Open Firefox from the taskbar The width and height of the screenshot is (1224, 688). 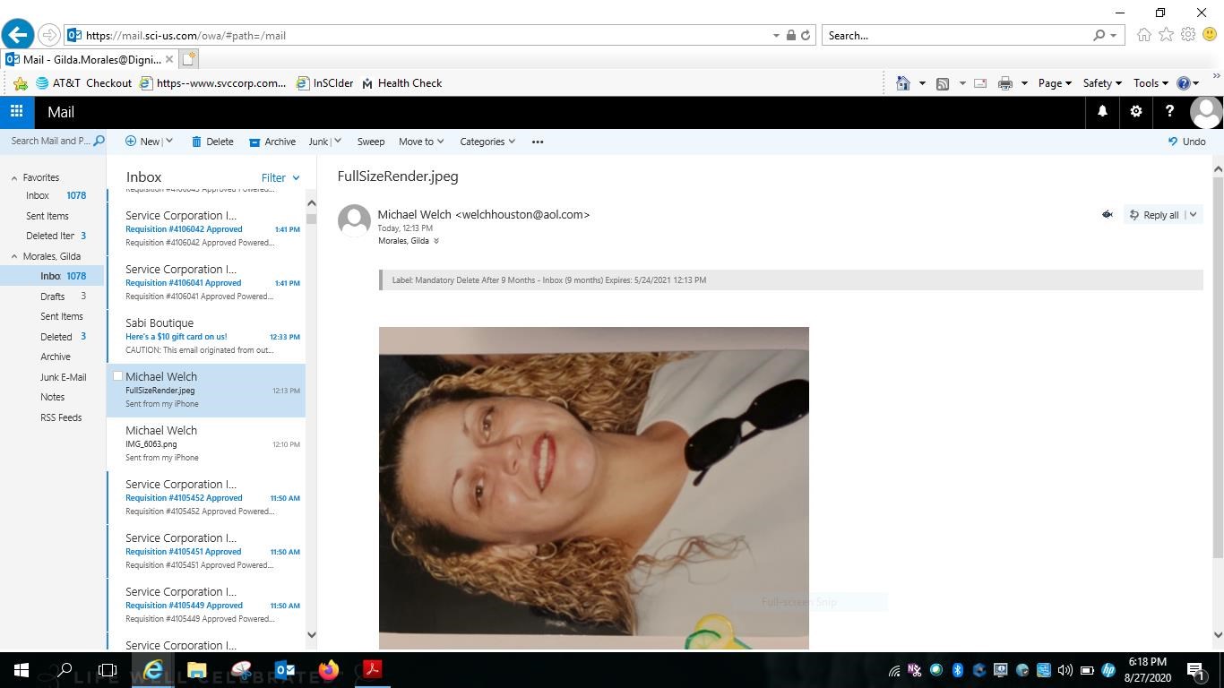click(x=328, y=669)
